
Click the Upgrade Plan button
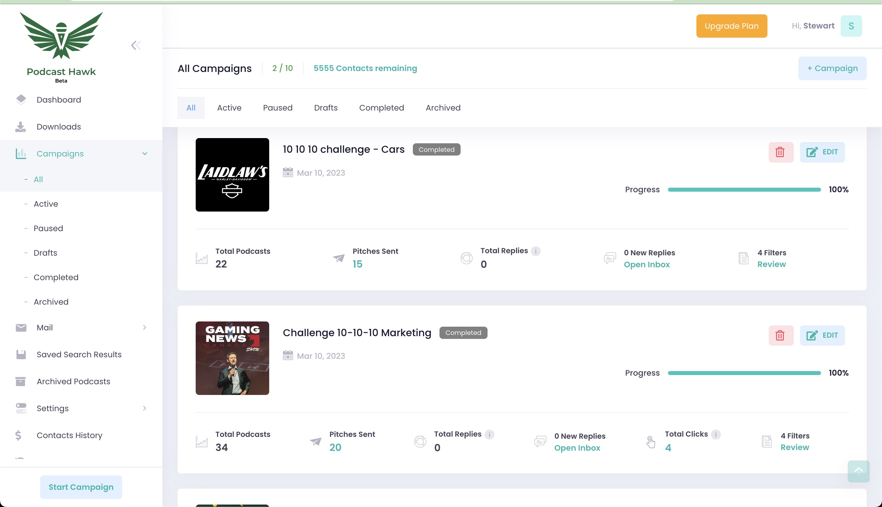[731, 26]
